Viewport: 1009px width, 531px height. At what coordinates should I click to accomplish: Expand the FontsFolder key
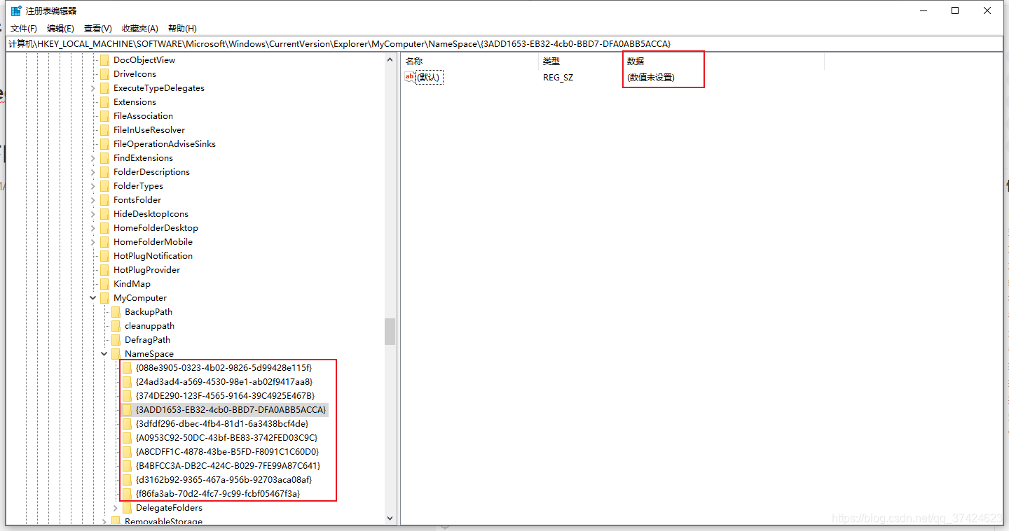click(x=93, y=200)
